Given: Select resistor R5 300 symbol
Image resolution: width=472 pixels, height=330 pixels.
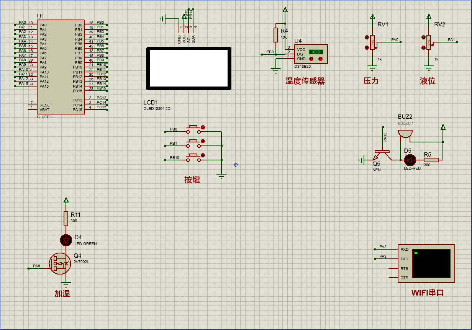Looking at the screenshot, I should tap(431, 160).
